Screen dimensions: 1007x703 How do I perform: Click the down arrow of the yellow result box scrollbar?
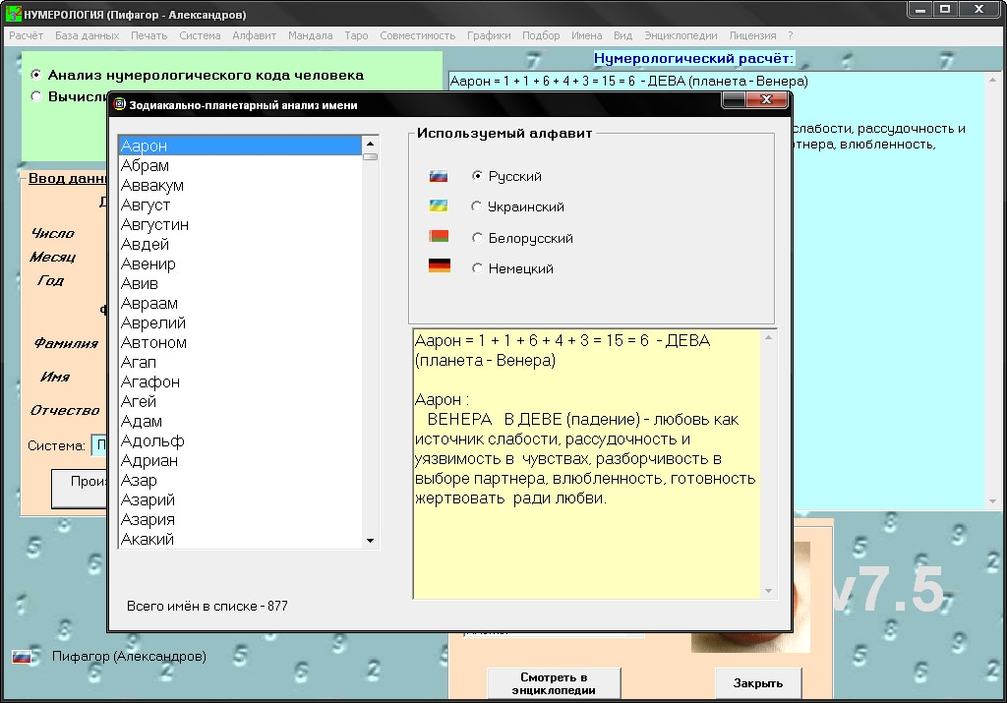[x=768, y=591]
